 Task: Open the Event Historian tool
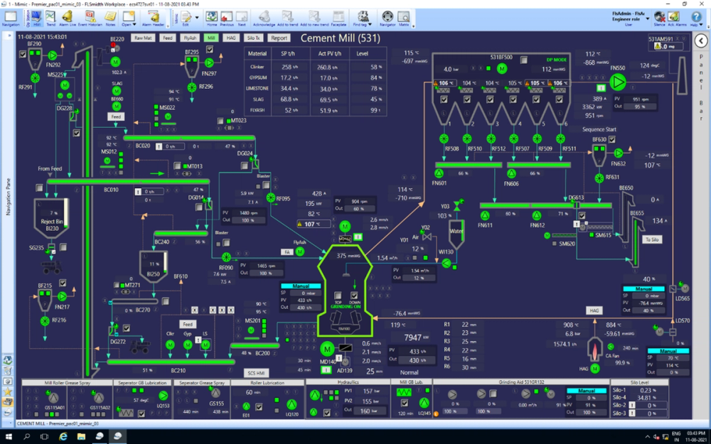click(90, 16)
